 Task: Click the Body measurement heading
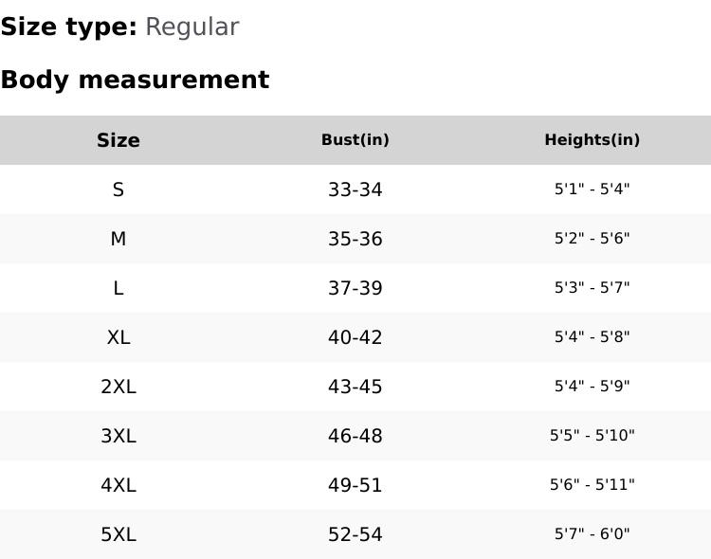coord(135,81)
